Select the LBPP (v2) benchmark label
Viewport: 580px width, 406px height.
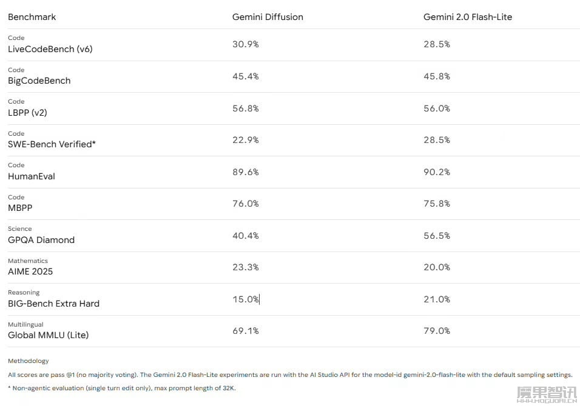click(x=27, y=113)
